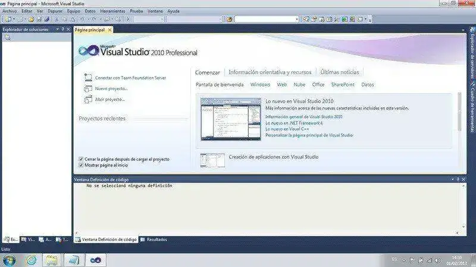Open the Windows Start orb
The width and height of the screenshot is (476, 267).
pyautogui.click(x=9, y=260)
